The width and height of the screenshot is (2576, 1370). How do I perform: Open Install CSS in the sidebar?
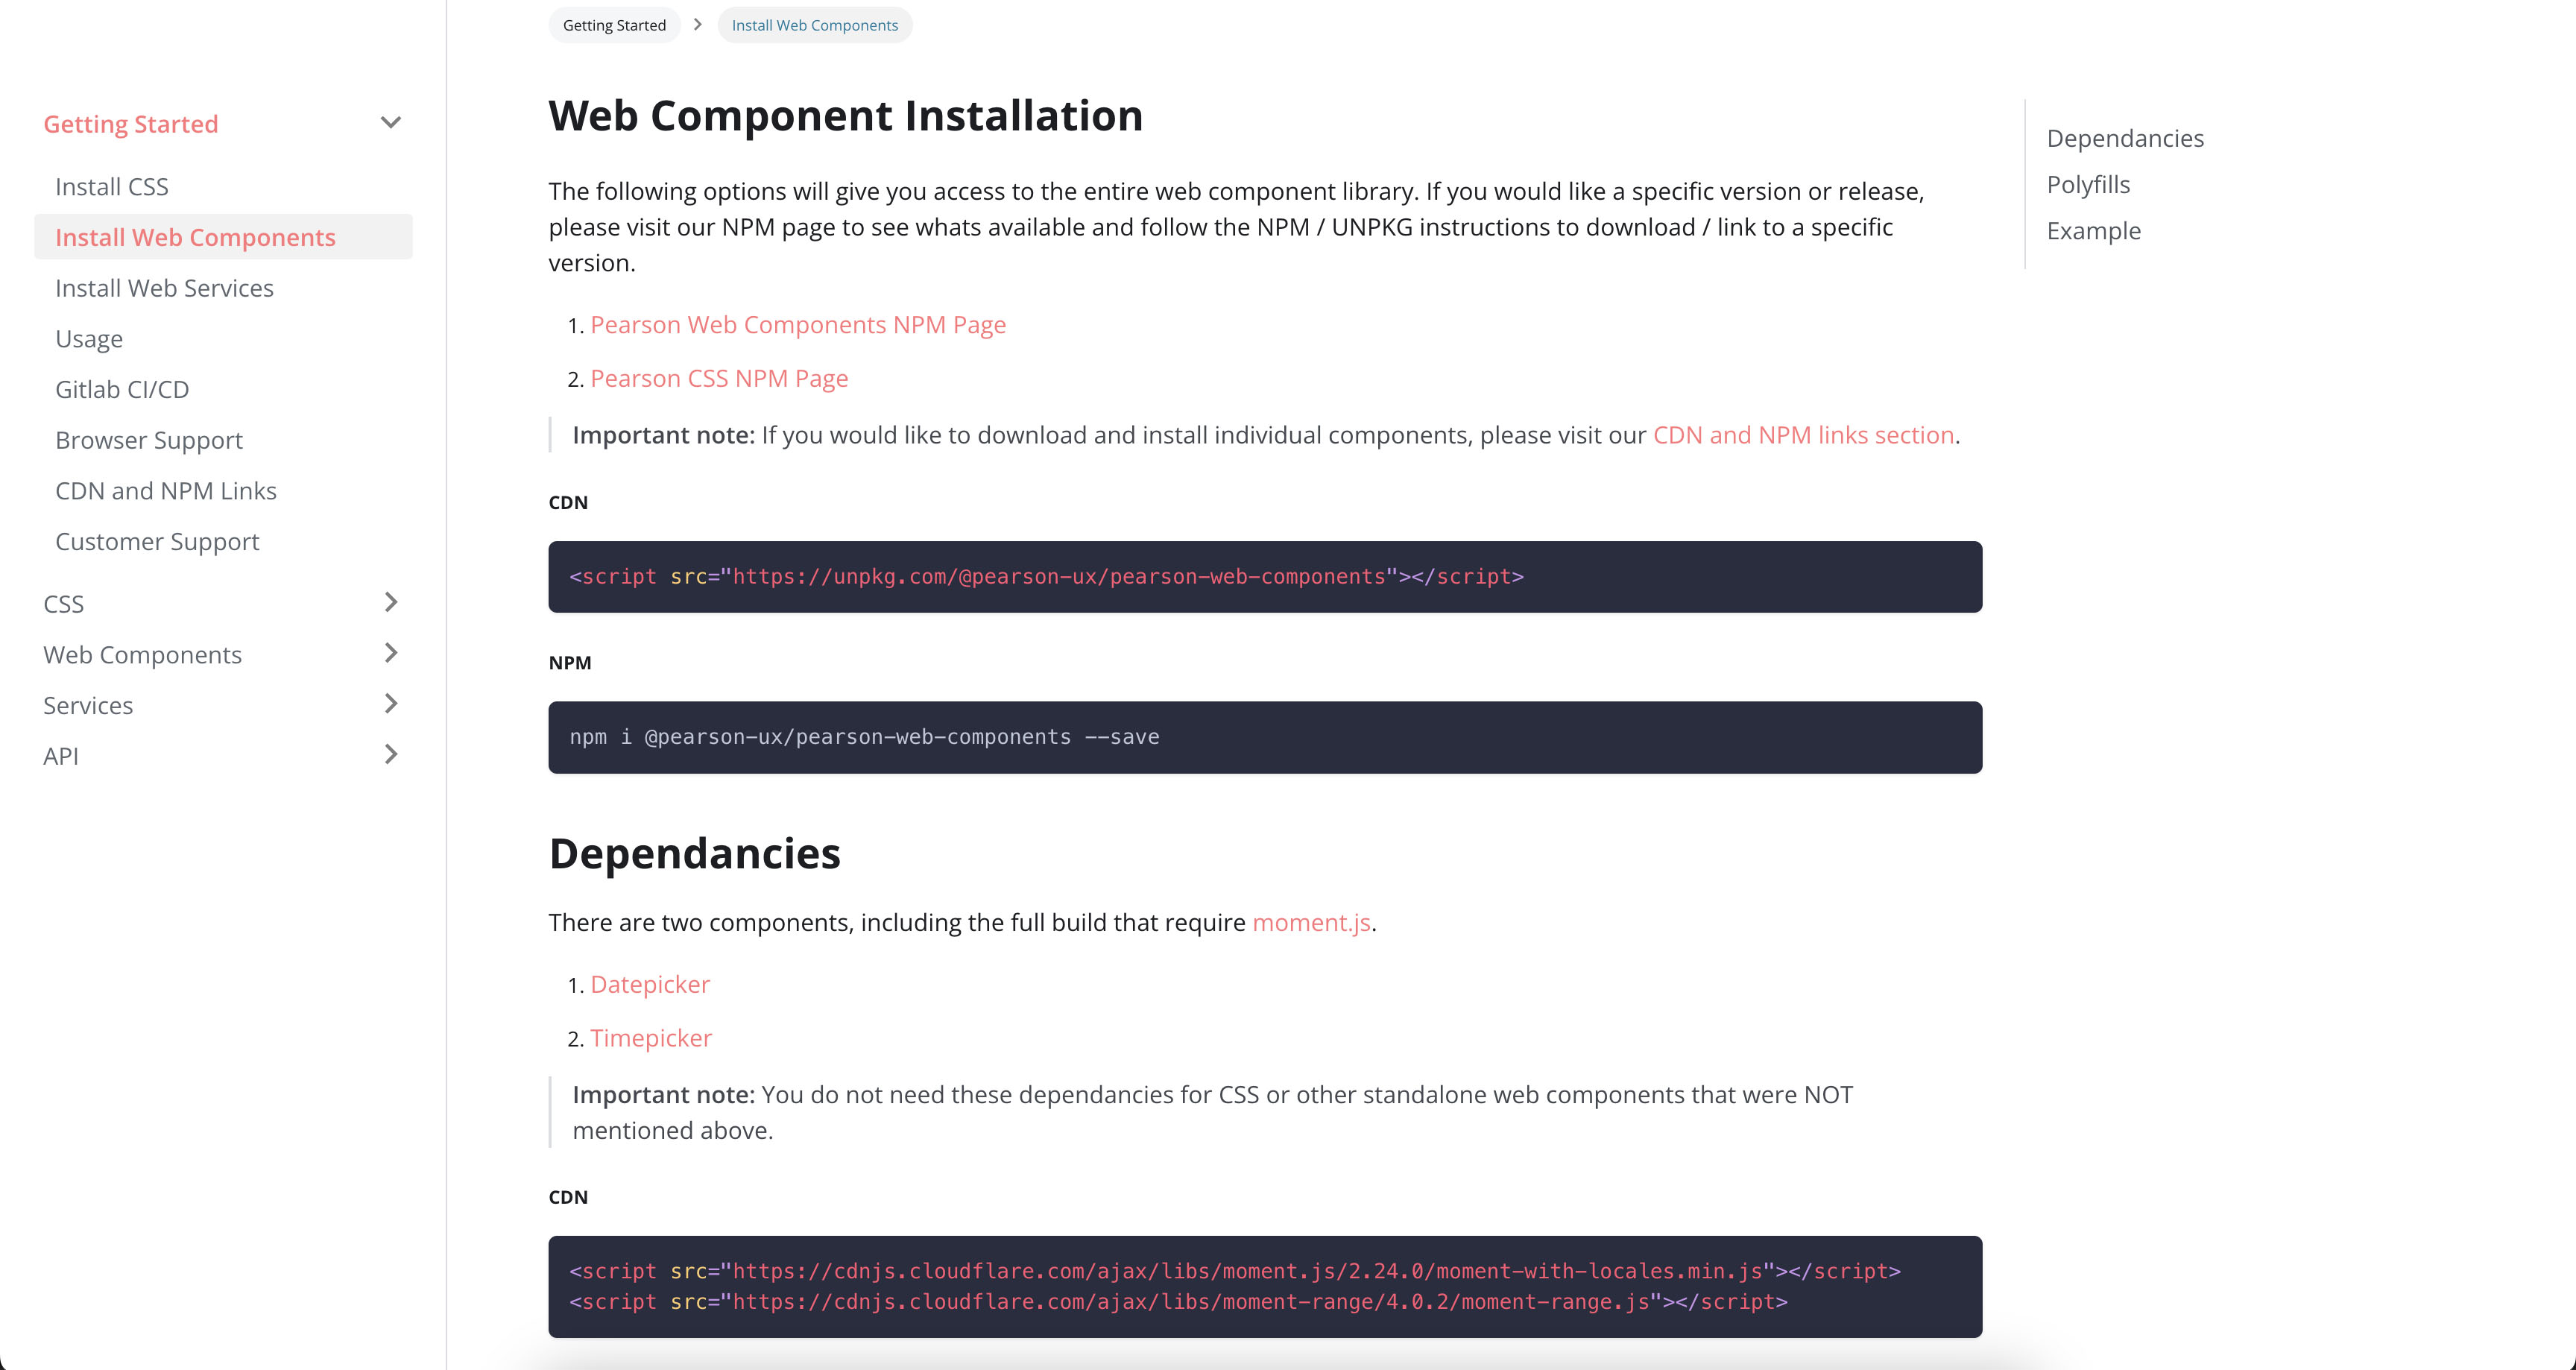click(112, 187)
